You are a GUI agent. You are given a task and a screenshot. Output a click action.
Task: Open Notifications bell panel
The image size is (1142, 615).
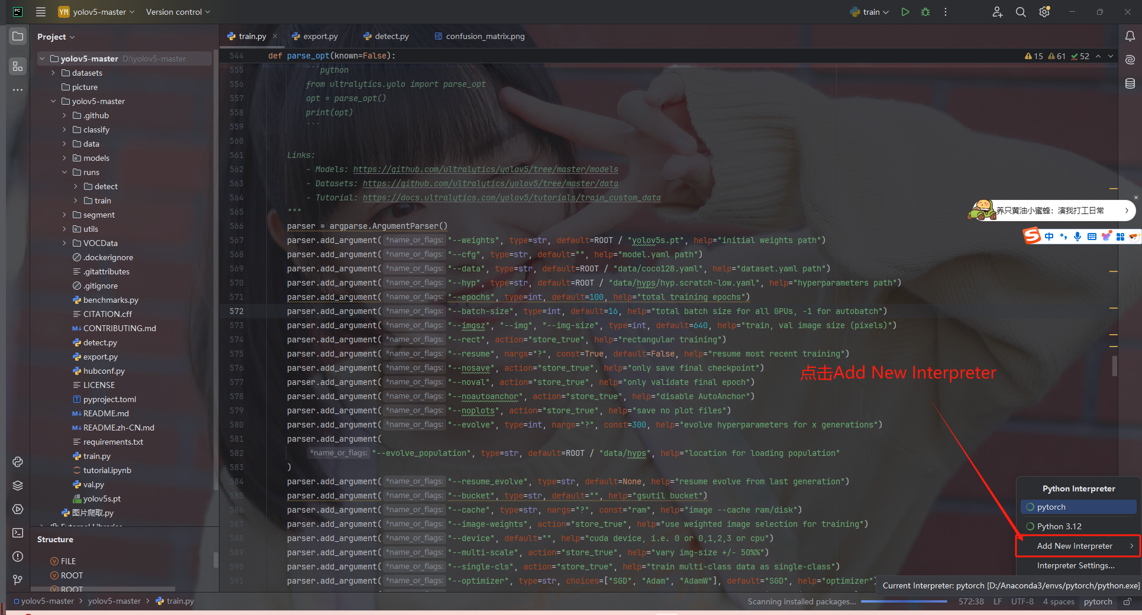[1130, 36]
